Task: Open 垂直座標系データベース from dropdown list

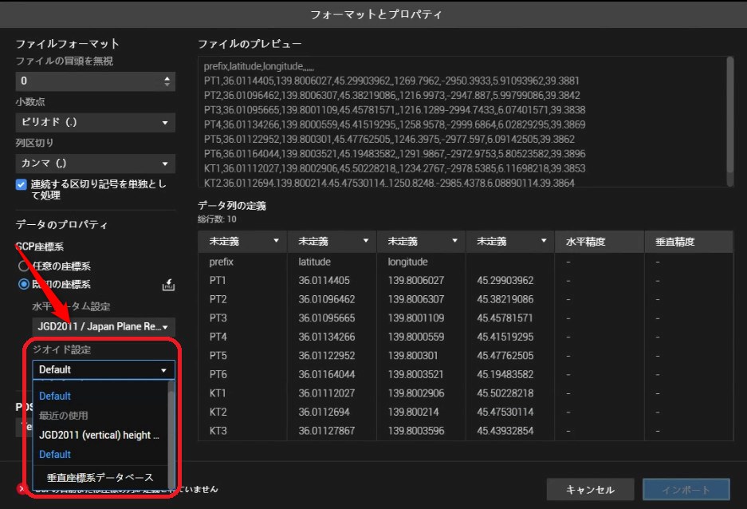Action: 100,478
